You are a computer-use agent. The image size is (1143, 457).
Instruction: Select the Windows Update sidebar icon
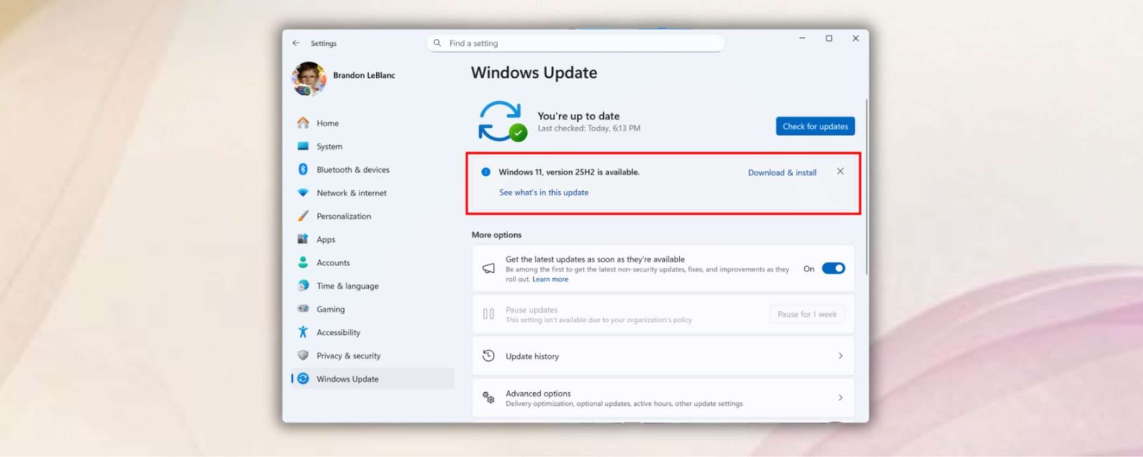coord(303,378)
